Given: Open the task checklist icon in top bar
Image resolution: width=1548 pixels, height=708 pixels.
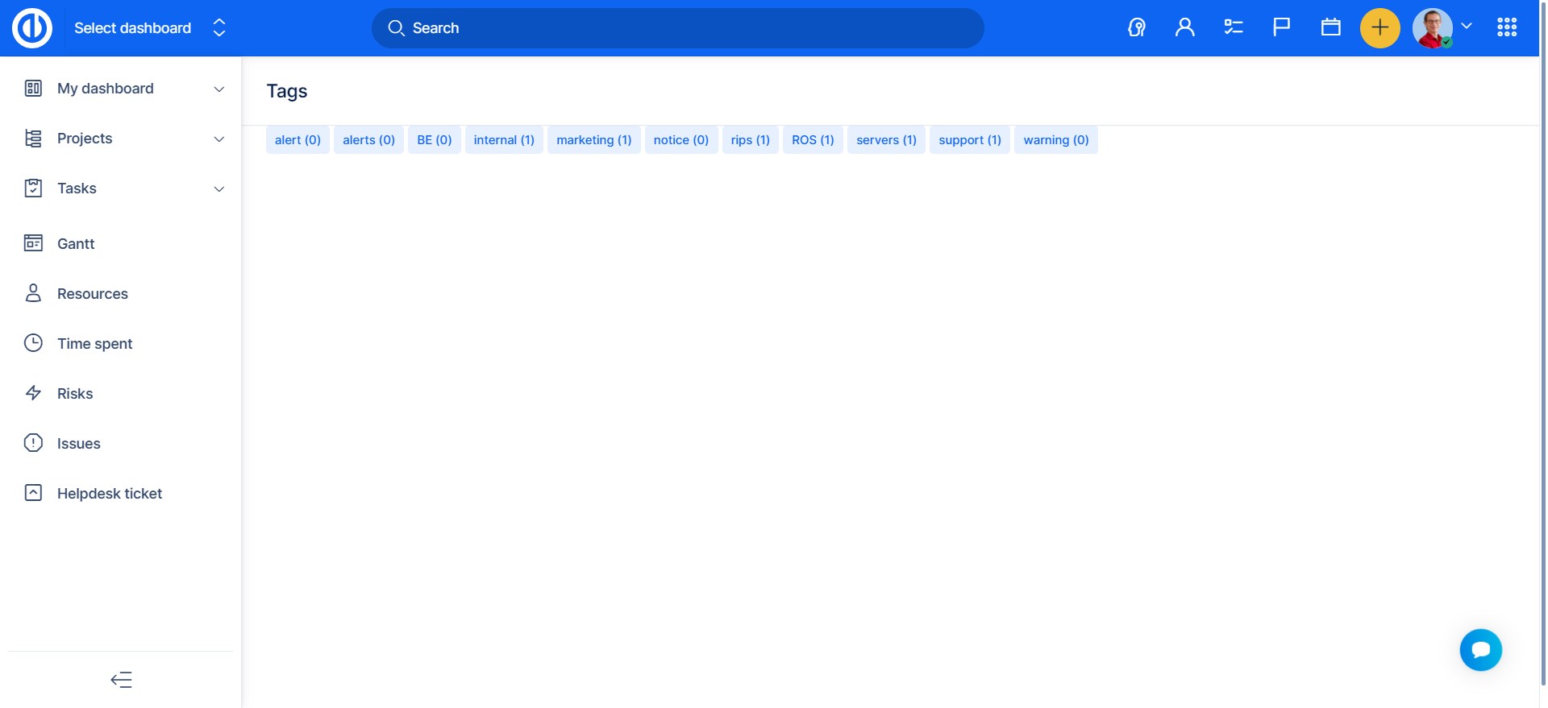Looking at the screenshot, I should 1233,28.
